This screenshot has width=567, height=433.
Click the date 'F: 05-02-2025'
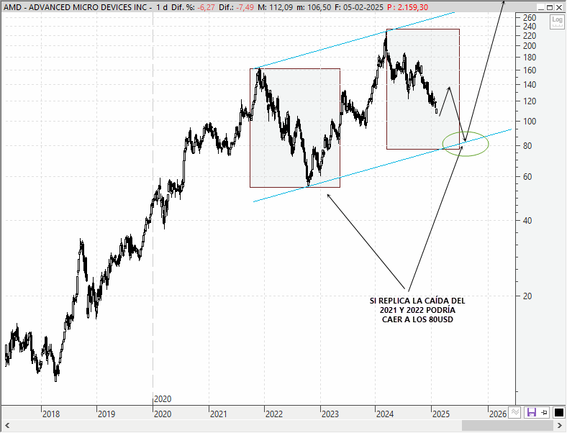[359, 7]
